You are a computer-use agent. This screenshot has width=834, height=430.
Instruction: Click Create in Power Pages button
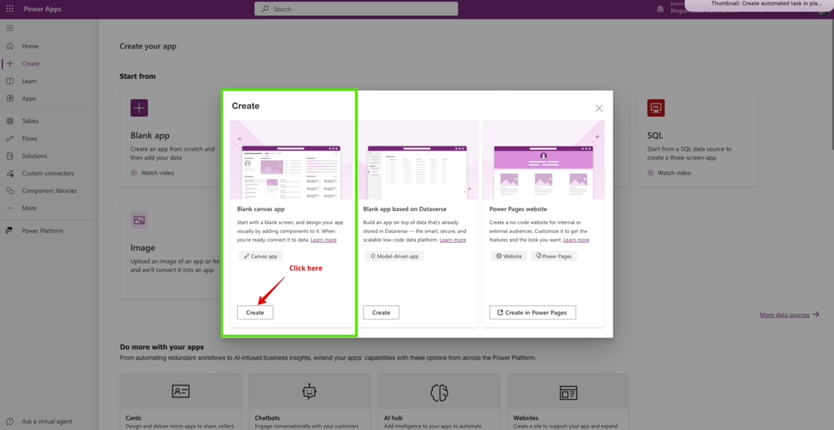(x=533, y=313)
